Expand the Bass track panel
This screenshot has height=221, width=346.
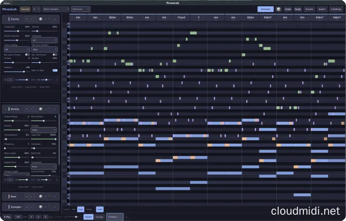6,197
